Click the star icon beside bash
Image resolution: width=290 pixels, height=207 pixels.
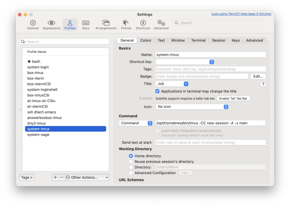coord(29,61)
